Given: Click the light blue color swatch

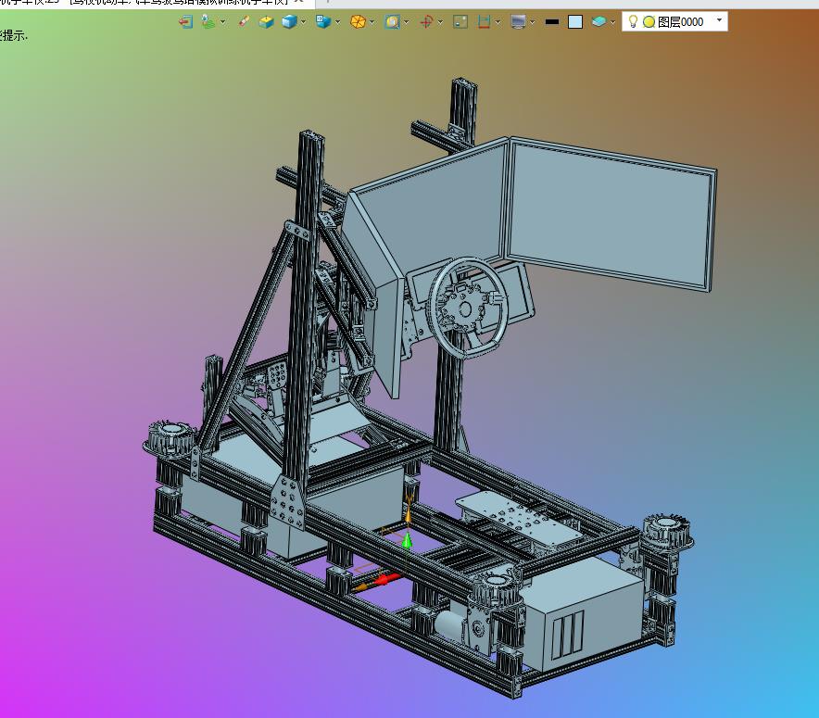Looking at the screenshot, I should (575, 22).
